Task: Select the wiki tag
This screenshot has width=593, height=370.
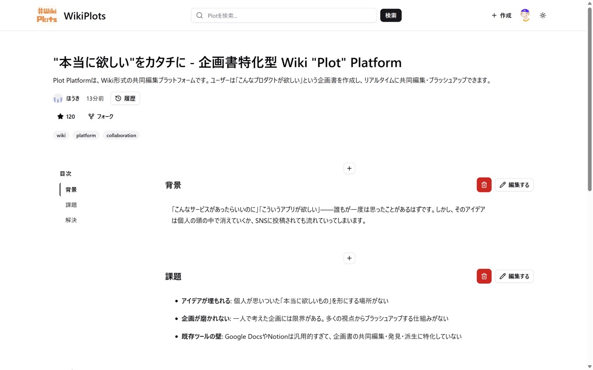Action: point(61,135)
